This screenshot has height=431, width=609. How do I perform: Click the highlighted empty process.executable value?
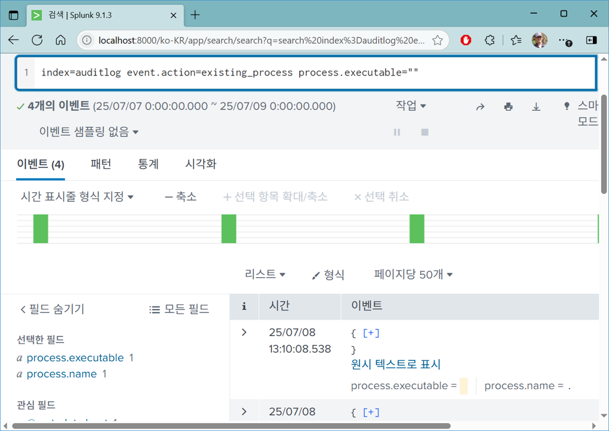(463, 386)
